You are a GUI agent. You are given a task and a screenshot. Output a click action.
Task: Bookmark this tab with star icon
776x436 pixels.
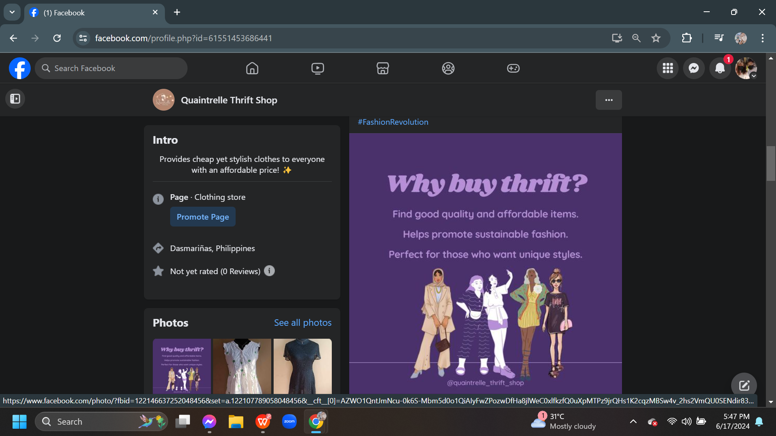tap(656, 38)
